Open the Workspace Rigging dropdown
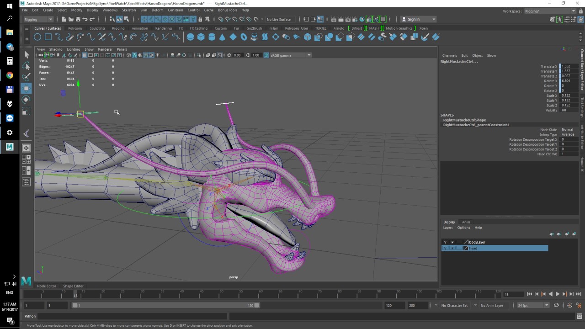This screenshot has height=329, width=585. [x=550, y=11]
